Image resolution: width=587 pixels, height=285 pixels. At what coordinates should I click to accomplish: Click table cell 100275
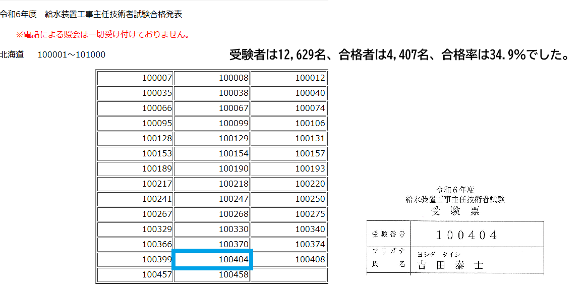tap(288, 214)
